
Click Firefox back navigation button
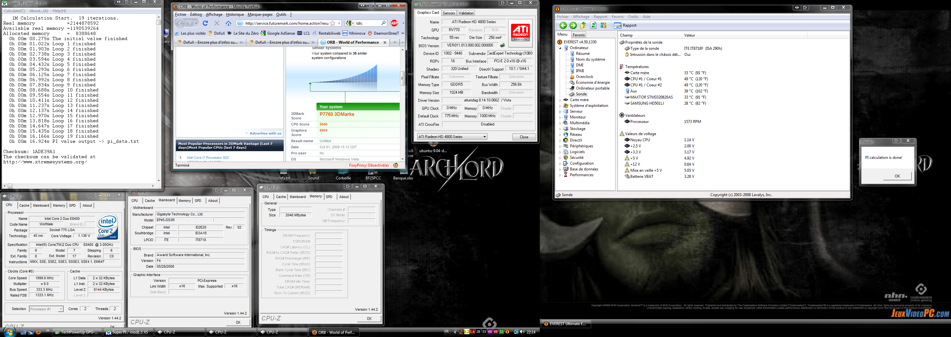click(x=181, y=23)
